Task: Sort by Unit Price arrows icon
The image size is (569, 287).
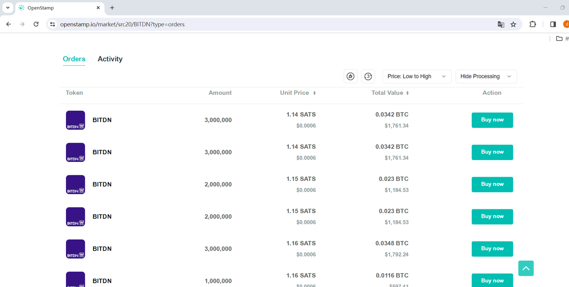Action: click(314, 93)
